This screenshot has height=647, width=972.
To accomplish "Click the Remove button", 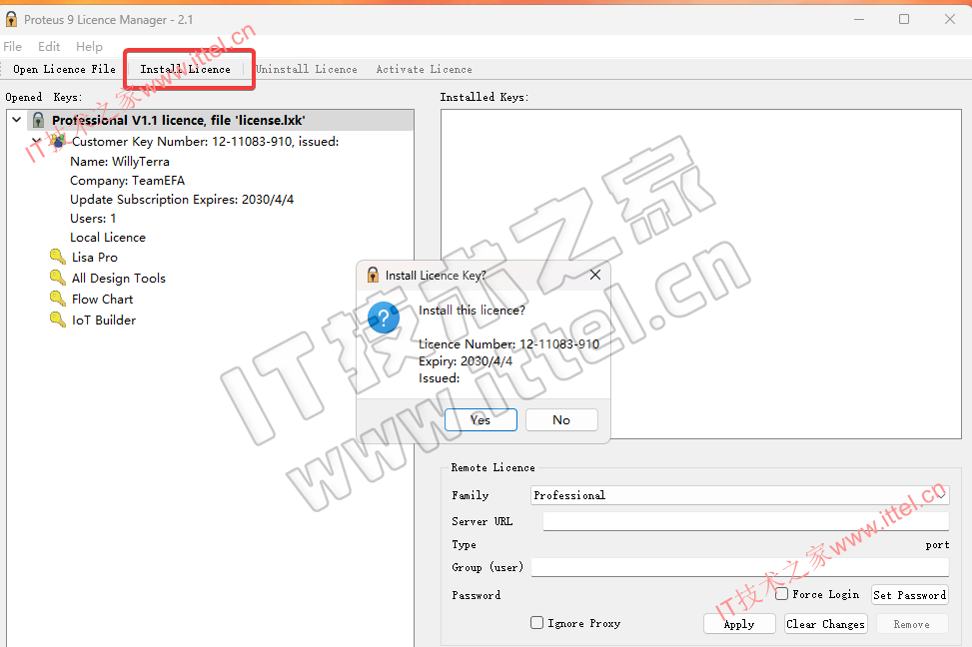I will pos(911,624).
